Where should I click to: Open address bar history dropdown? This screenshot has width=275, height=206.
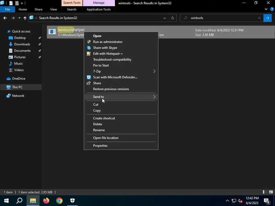165,18
